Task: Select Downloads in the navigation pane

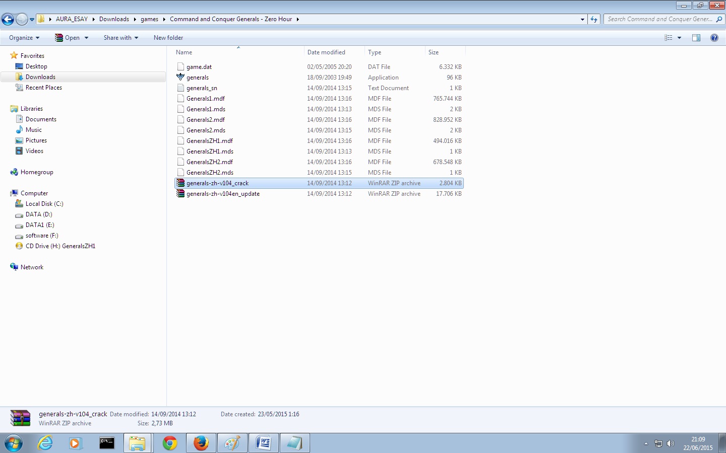Action: [40, 77]
